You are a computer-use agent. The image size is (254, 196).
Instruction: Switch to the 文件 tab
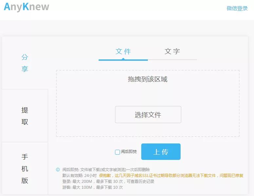(x=123, y=52)
